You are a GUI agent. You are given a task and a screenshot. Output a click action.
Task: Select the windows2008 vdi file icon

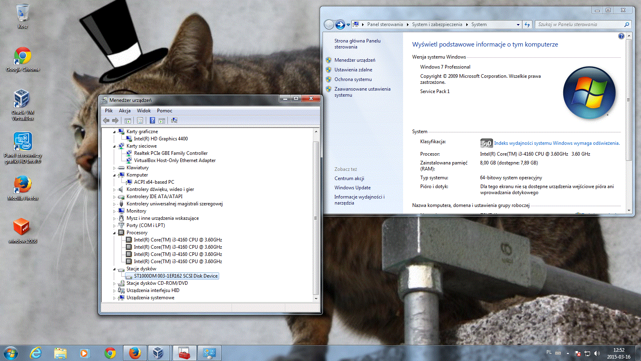point(23,231)
